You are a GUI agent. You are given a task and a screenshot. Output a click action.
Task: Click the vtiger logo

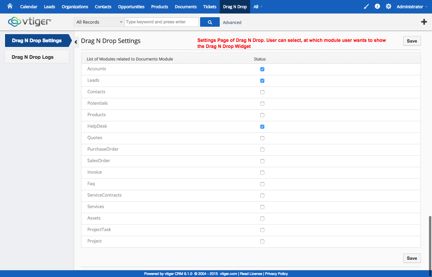30,22
